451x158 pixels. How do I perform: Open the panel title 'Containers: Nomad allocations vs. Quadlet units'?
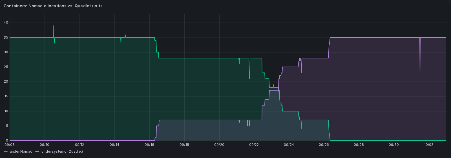pyautogui.click(x=53, y=6)
